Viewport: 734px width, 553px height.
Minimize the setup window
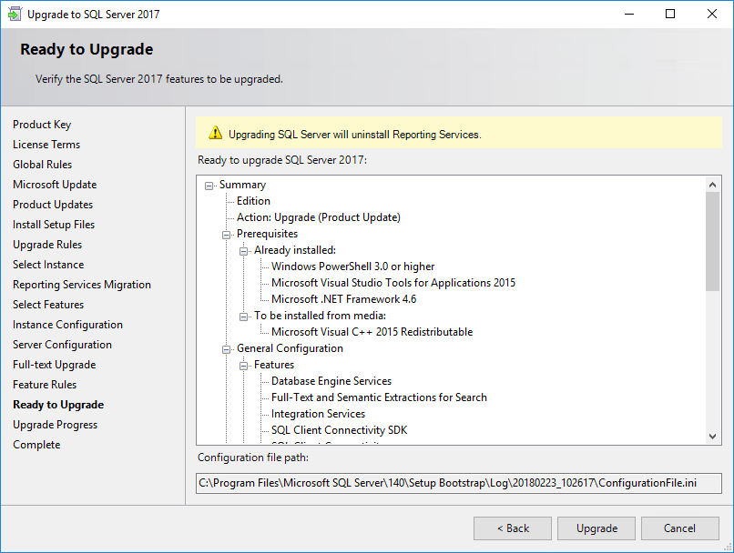pyautogui.click(x=629, y=14)
